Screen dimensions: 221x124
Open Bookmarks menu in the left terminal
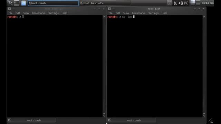coord(38,13)
